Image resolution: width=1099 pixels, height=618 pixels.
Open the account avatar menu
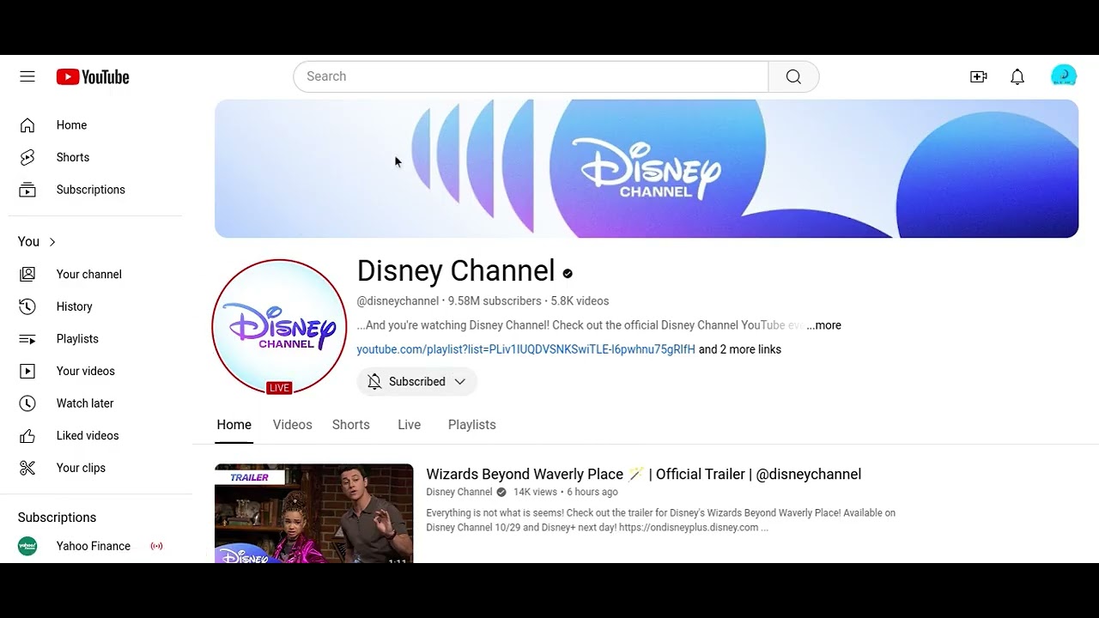point(1064,76)
